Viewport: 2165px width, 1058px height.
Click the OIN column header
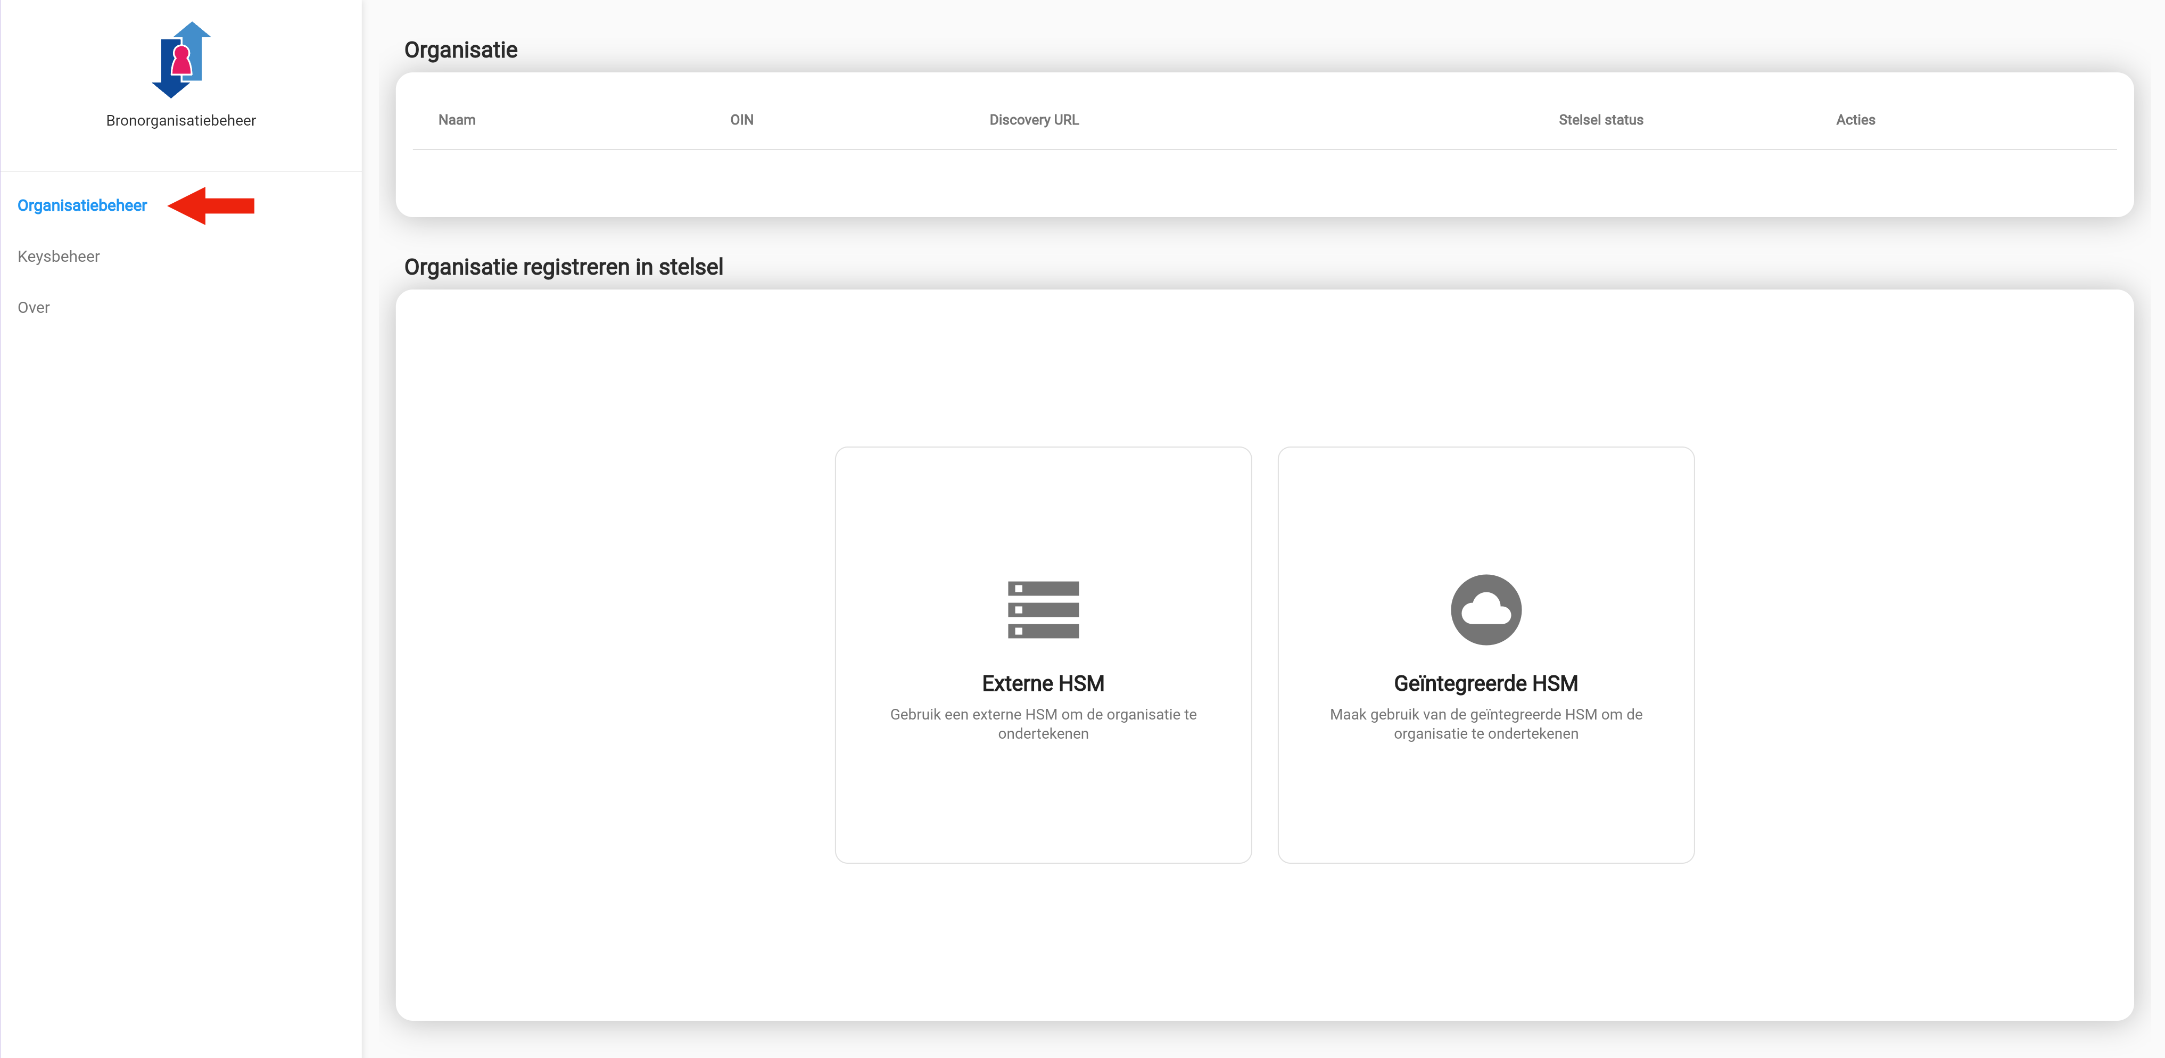point(741,120)
